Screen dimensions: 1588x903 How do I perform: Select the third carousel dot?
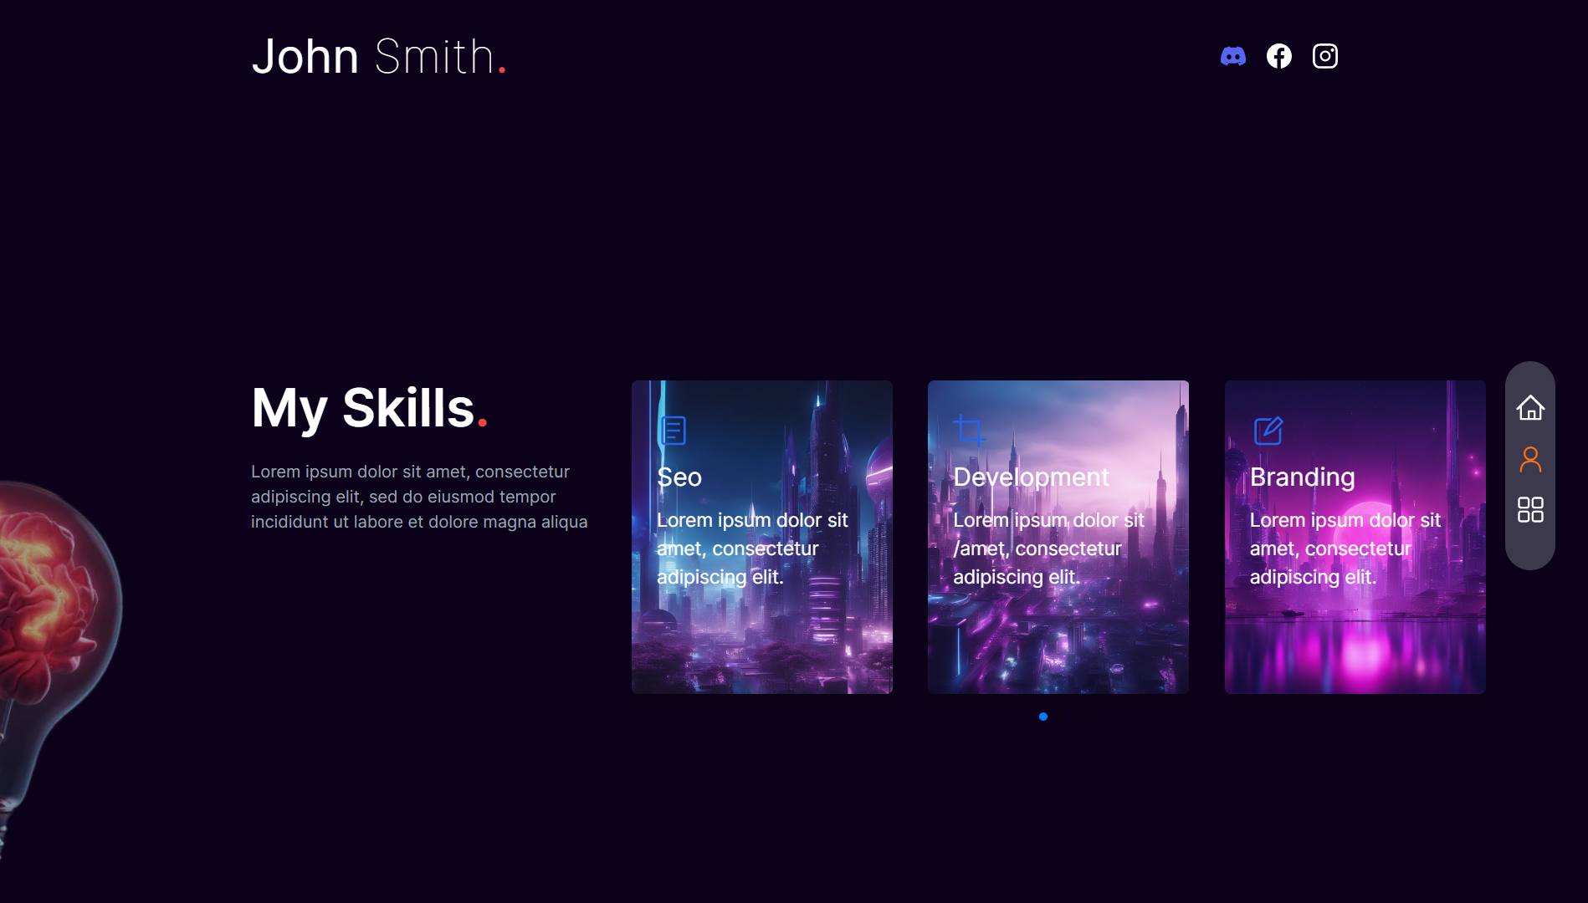1078,717
